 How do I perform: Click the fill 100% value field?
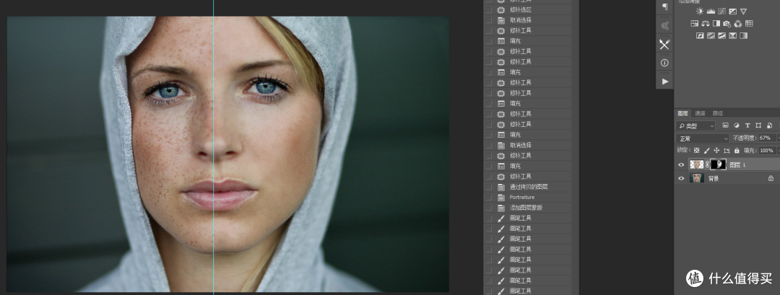pos(768,151)
